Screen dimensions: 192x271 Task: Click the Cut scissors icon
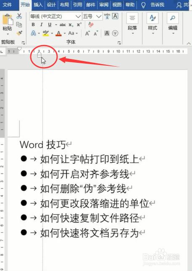pyautogui.click(x=19, y=16)
